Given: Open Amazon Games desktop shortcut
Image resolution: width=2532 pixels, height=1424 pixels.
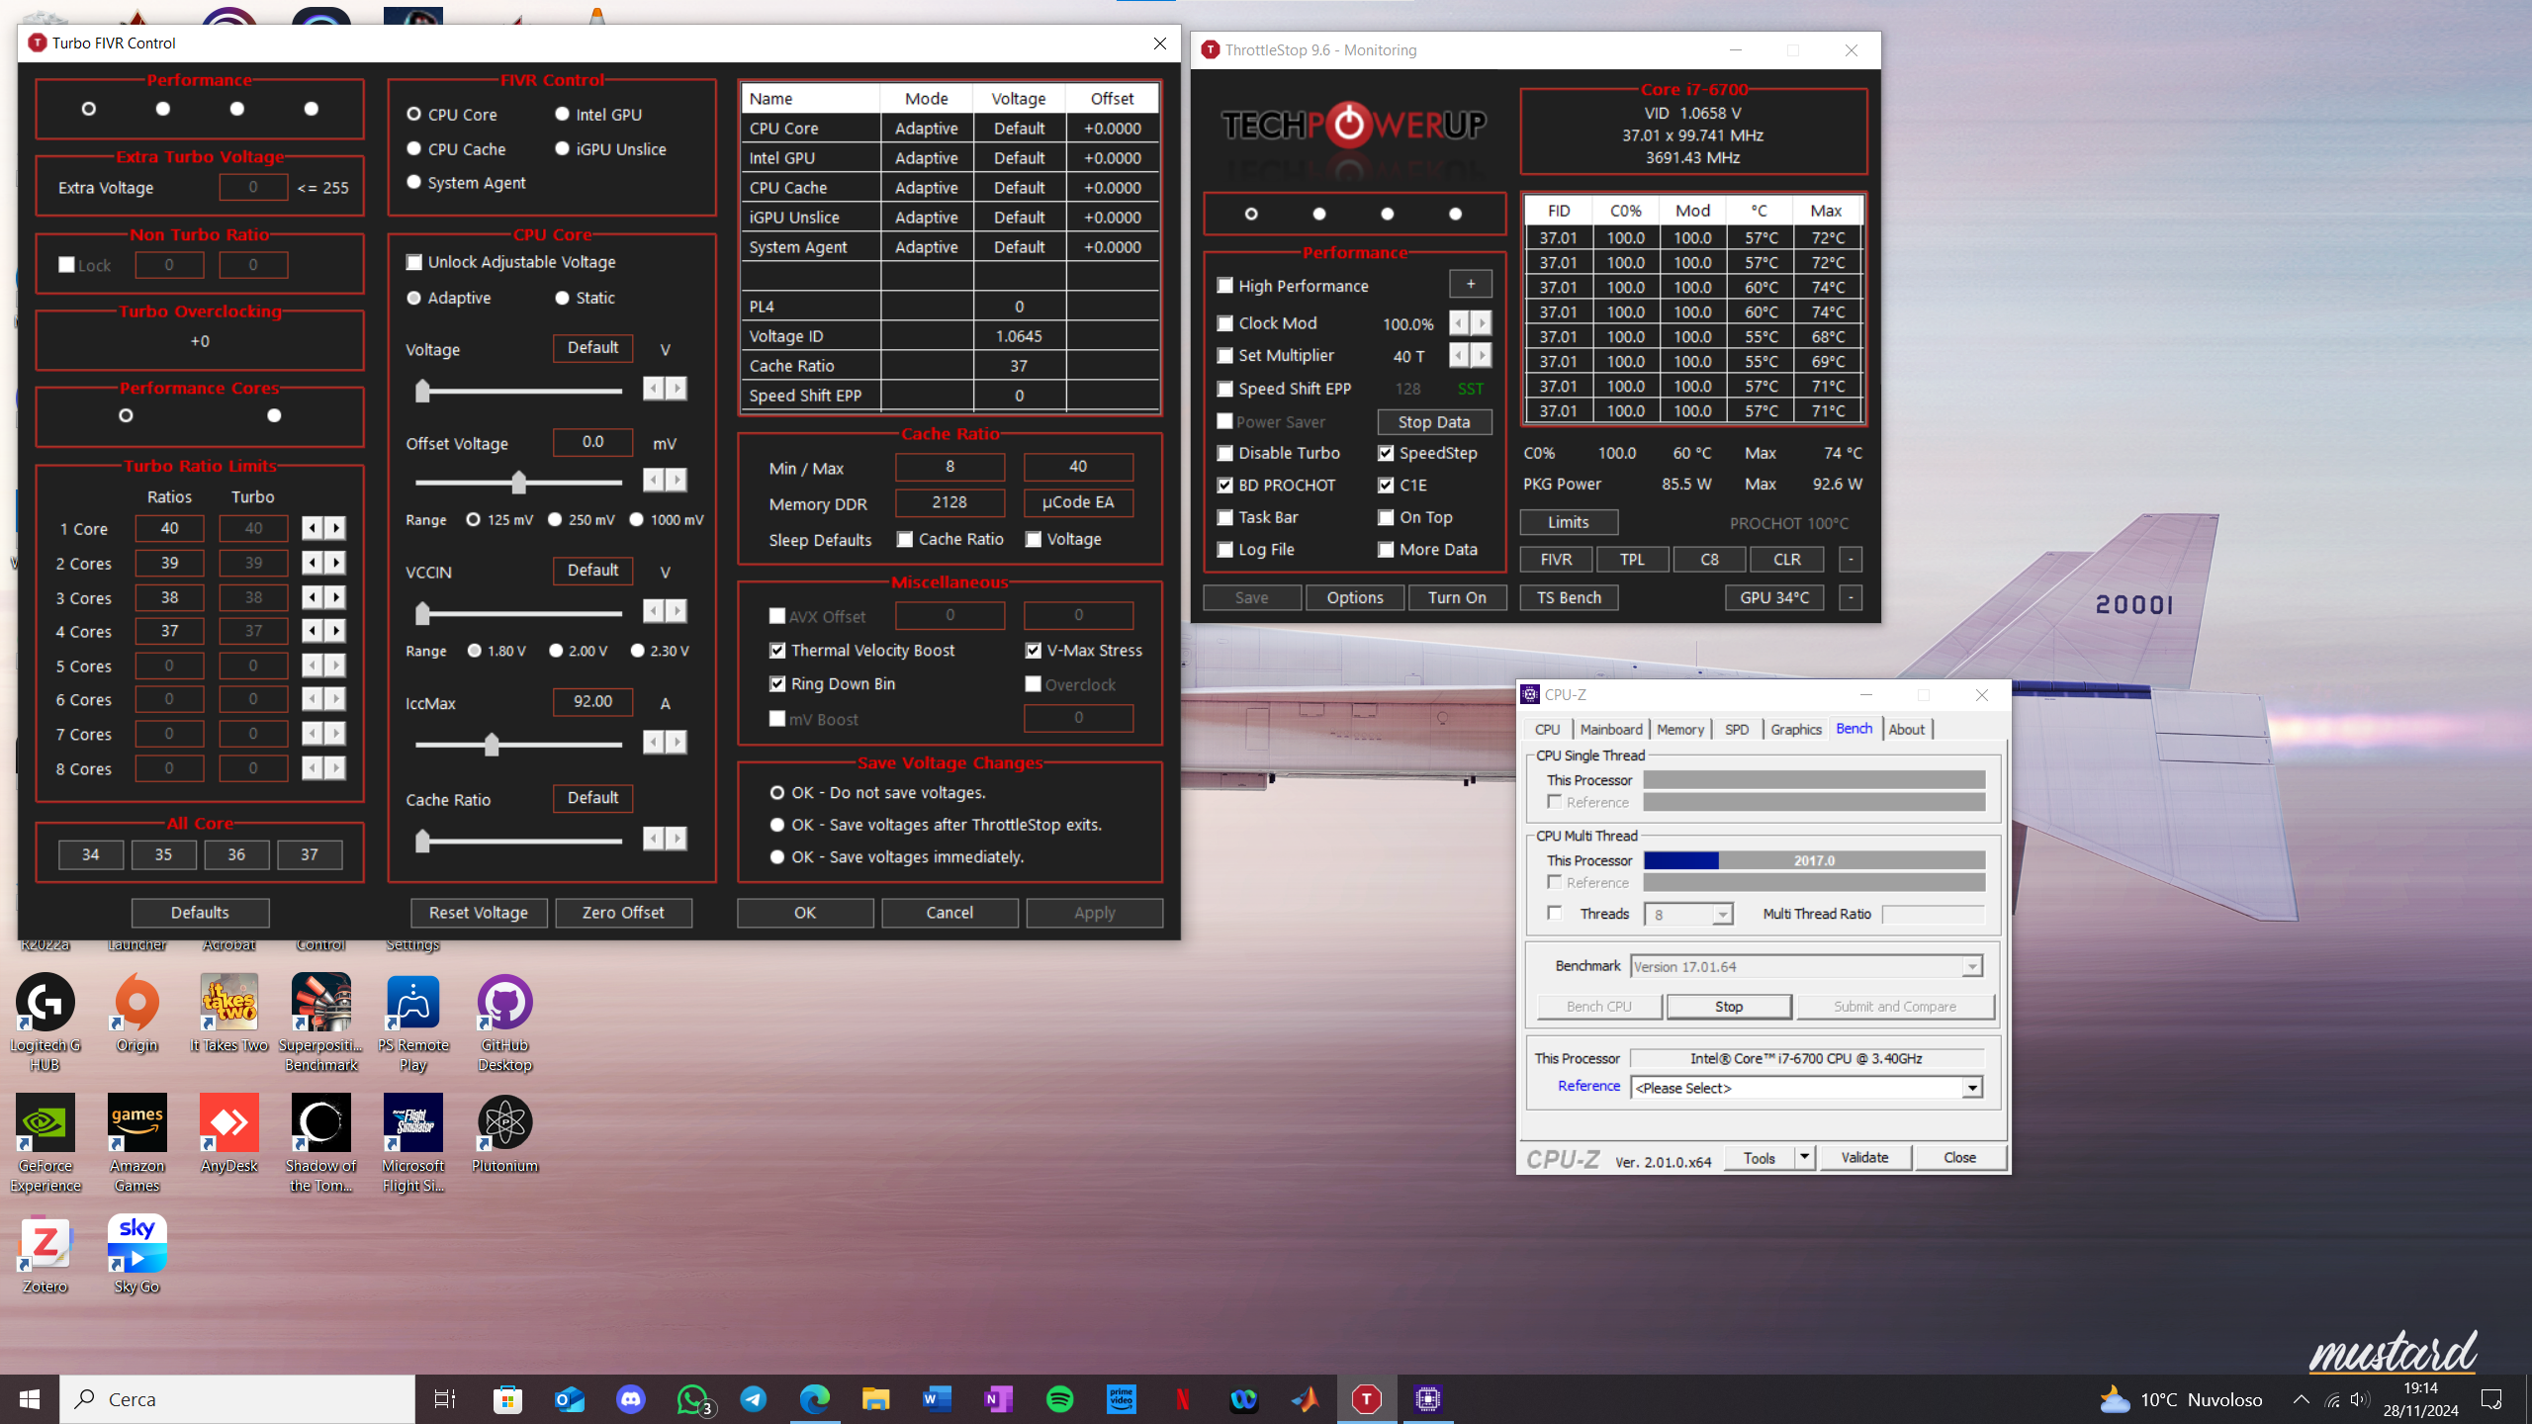Looking at the screenshot, I should pos(136,1143).
